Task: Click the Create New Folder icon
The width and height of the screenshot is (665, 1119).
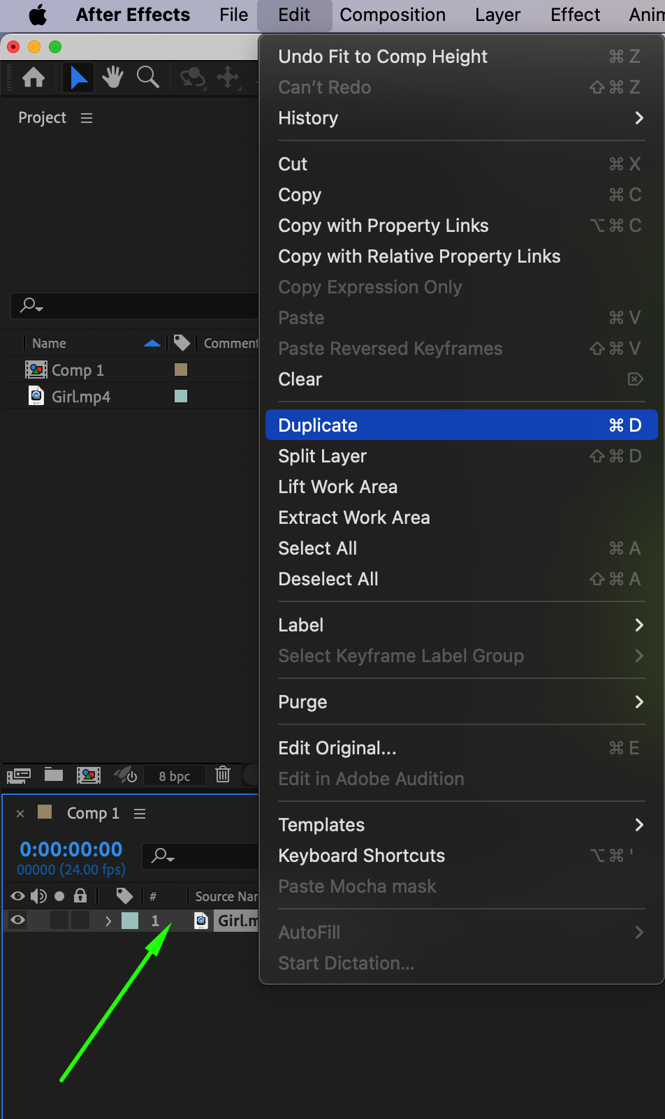Action: point(54,775)
